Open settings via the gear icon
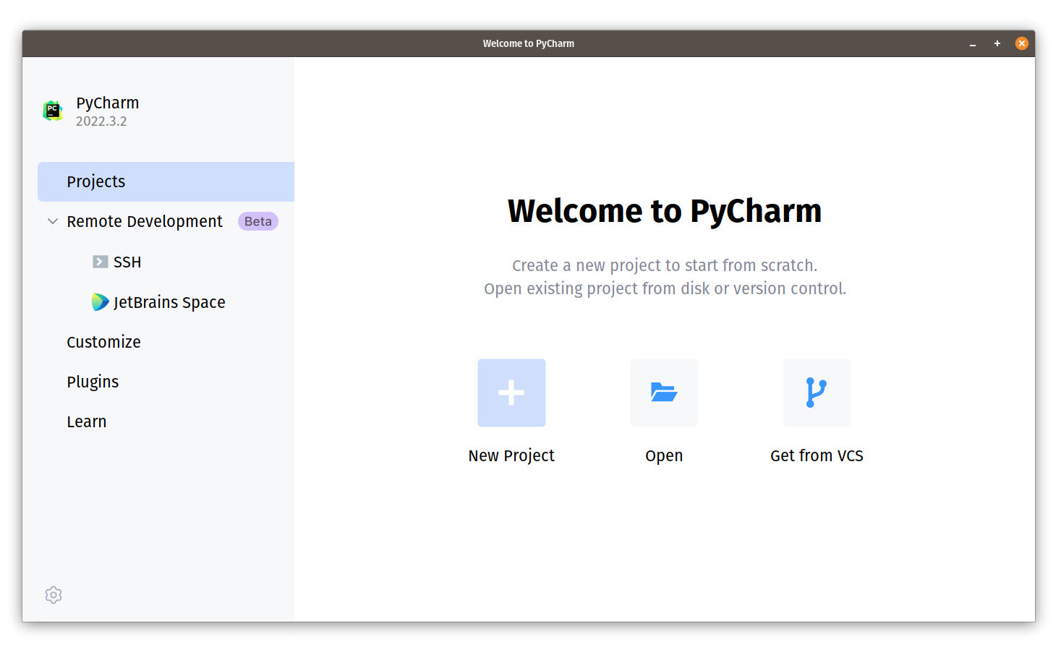The image size is (1061, 660). tap(54, 595)
